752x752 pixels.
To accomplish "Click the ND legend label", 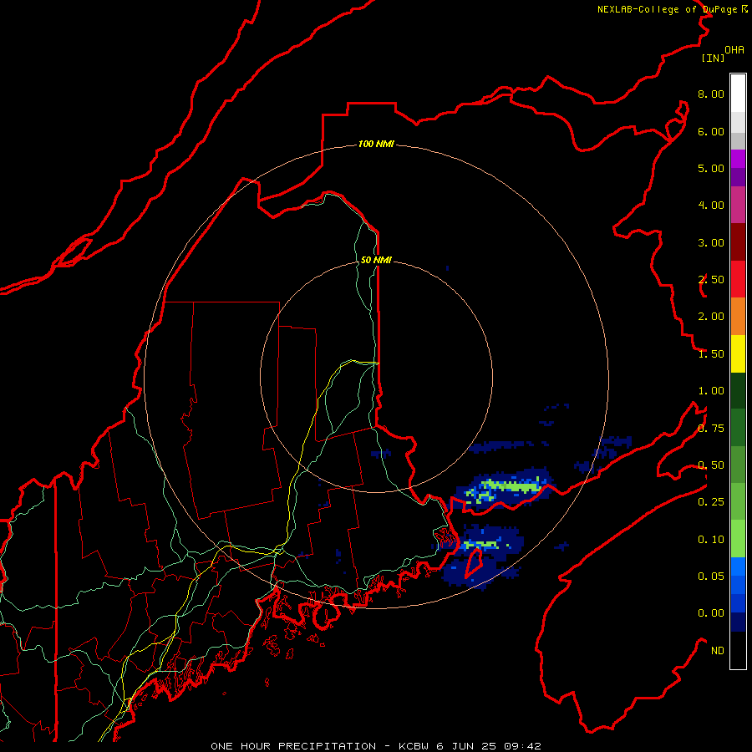I will coord(718,651).
